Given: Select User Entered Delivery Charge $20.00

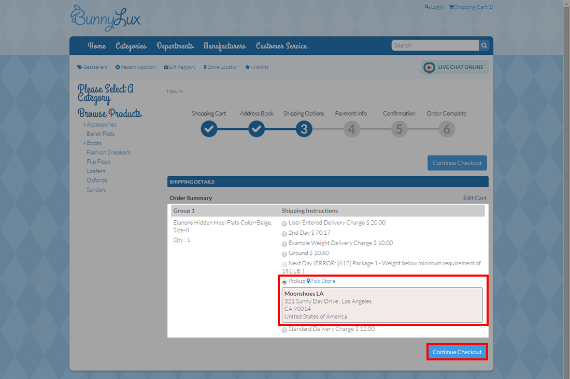Looking at the screenshot, I should point(284,223).
